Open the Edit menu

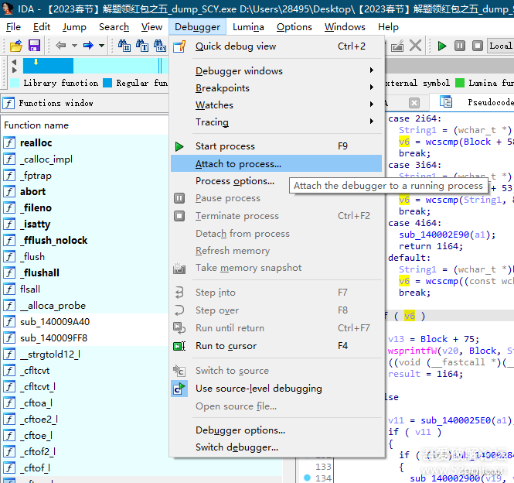[x=42, y=27]
